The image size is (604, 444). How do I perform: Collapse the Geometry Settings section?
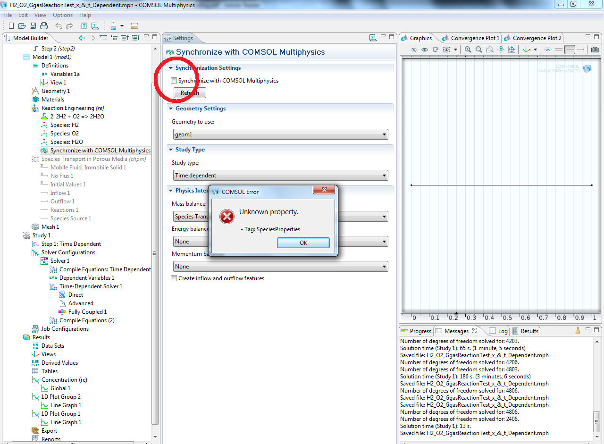click(171, 109)
